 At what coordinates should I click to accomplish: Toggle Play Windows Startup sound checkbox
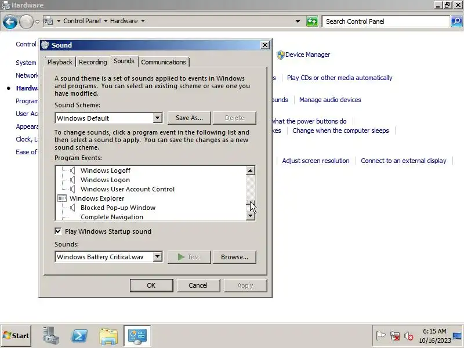point(59,231)
